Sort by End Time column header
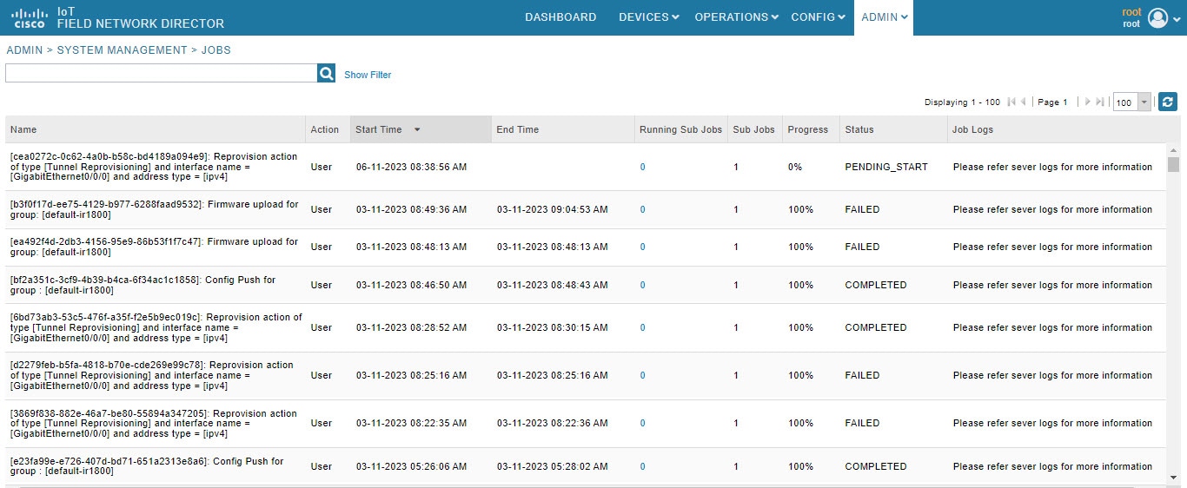Image resolution: width=1187 pixels, height=488 pixels. tap(562, 129)
